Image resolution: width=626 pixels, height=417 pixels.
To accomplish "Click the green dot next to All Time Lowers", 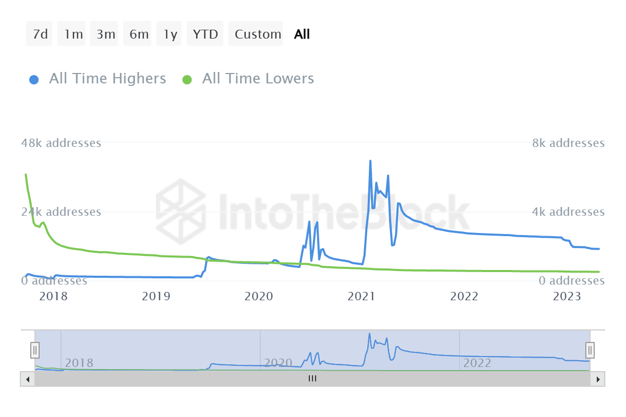I will [x=187, y=78].
